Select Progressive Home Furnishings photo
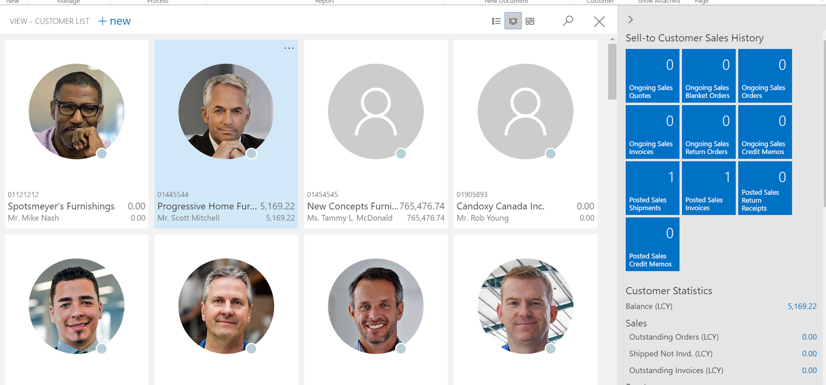Viewport: 826px width, 385px height. pyautogui.click(x=226, y=111)
